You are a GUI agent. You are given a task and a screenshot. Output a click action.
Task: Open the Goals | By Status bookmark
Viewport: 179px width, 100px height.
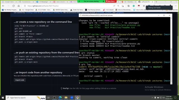point(77,10)
